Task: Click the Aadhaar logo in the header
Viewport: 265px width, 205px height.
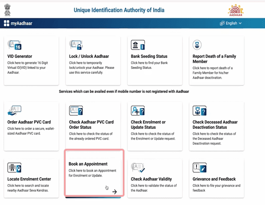Action: click(x=235, y=9)
